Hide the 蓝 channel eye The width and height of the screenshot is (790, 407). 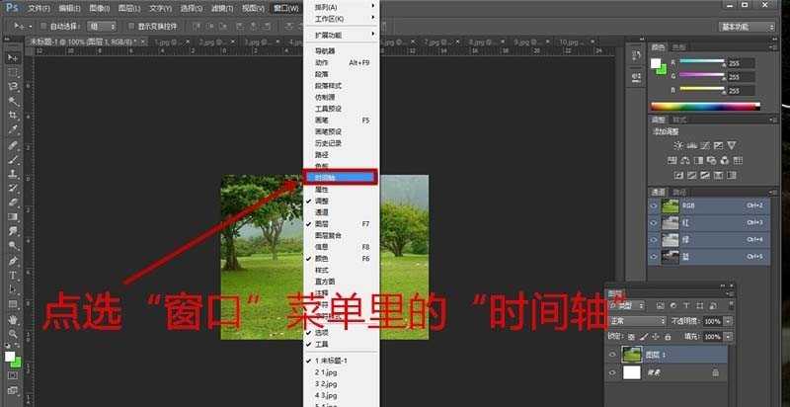click(654, 257)
